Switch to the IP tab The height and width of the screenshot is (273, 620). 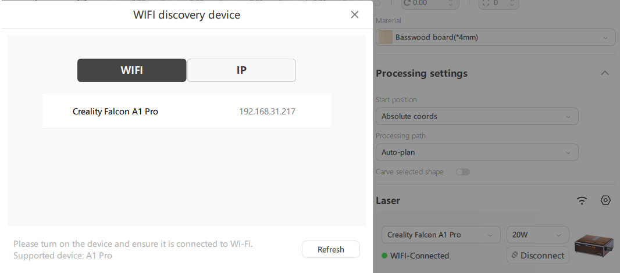[241, 70]
